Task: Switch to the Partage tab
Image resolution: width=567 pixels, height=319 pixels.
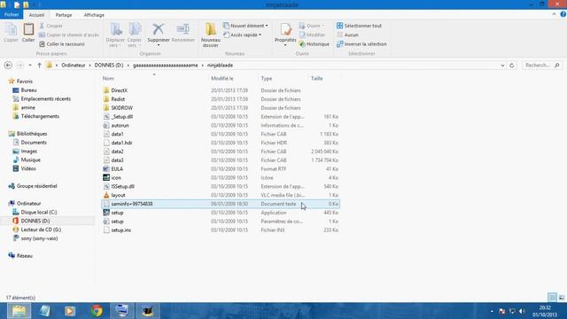Action: [x=64, y=15]
